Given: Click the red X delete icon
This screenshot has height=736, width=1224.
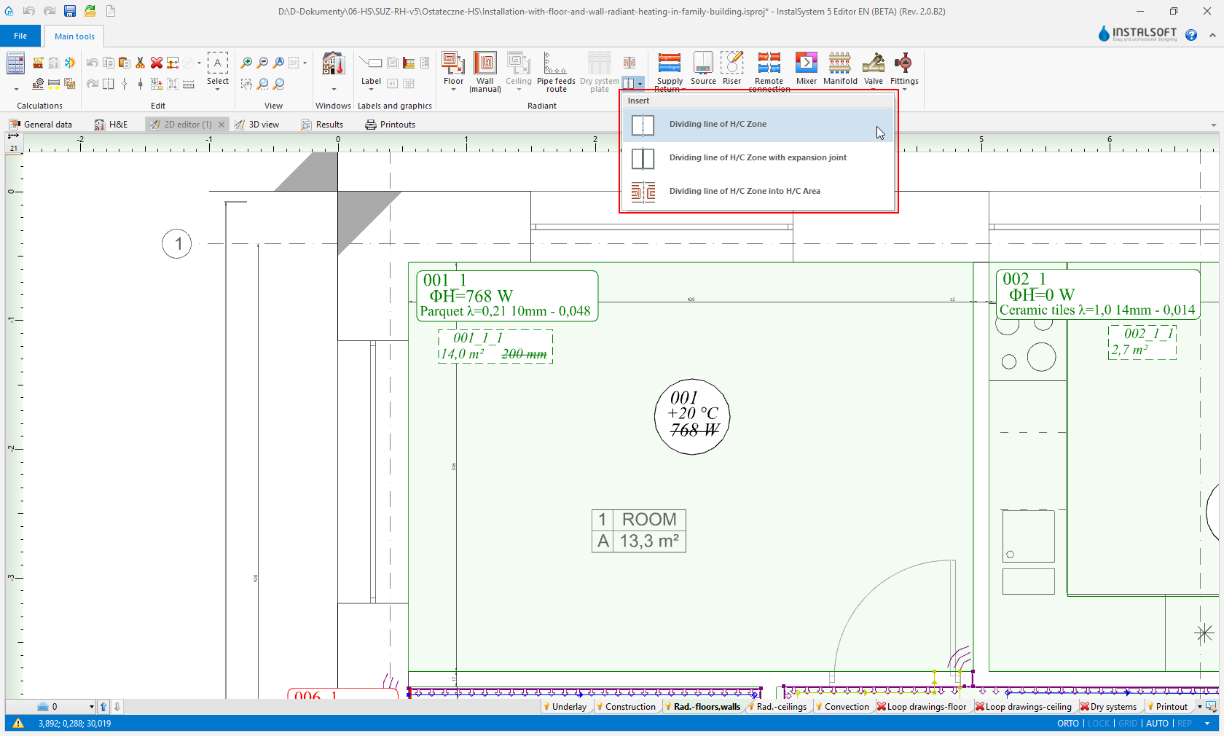Looking at the screenshot, I should 156,63.
